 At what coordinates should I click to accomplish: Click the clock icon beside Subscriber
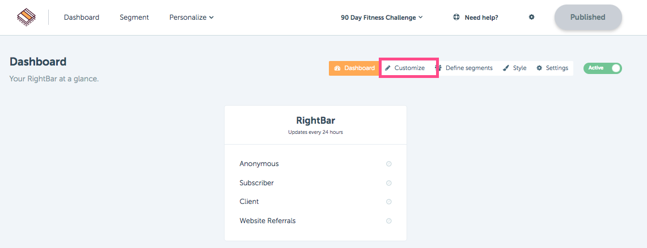click(x=388, y=183)
